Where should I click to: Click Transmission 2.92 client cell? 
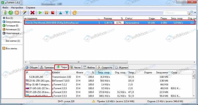pos(61,77)
